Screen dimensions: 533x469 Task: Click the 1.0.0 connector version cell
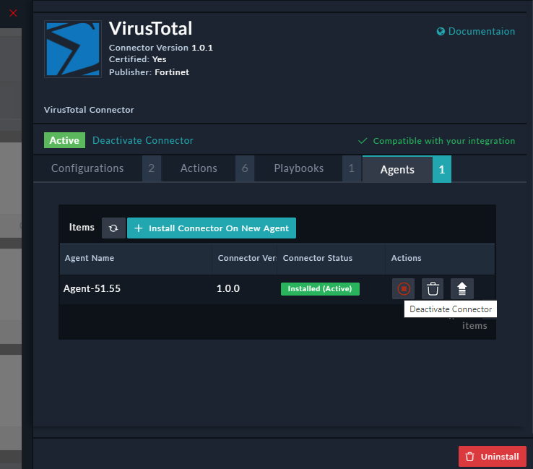(x=228, y=288)
